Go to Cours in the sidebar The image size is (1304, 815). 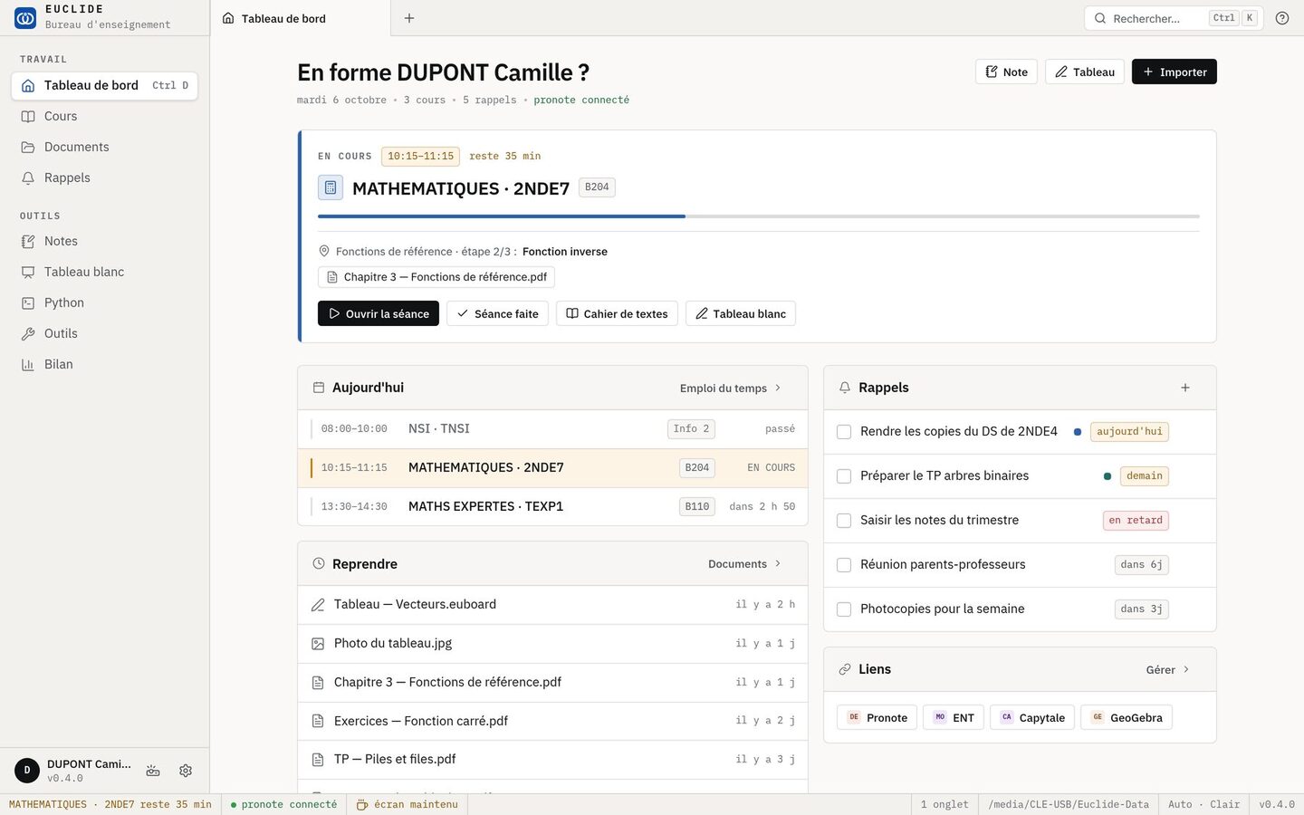104,116
